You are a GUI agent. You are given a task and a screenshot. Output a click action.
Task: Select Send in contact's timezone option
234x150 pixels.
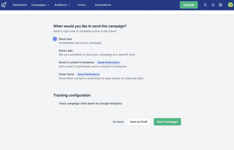pos(55,62)
